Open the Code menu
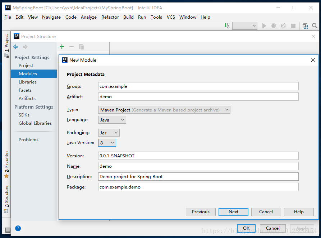The width and height of the screenshot is (321, 238). (x=71, y=17)
